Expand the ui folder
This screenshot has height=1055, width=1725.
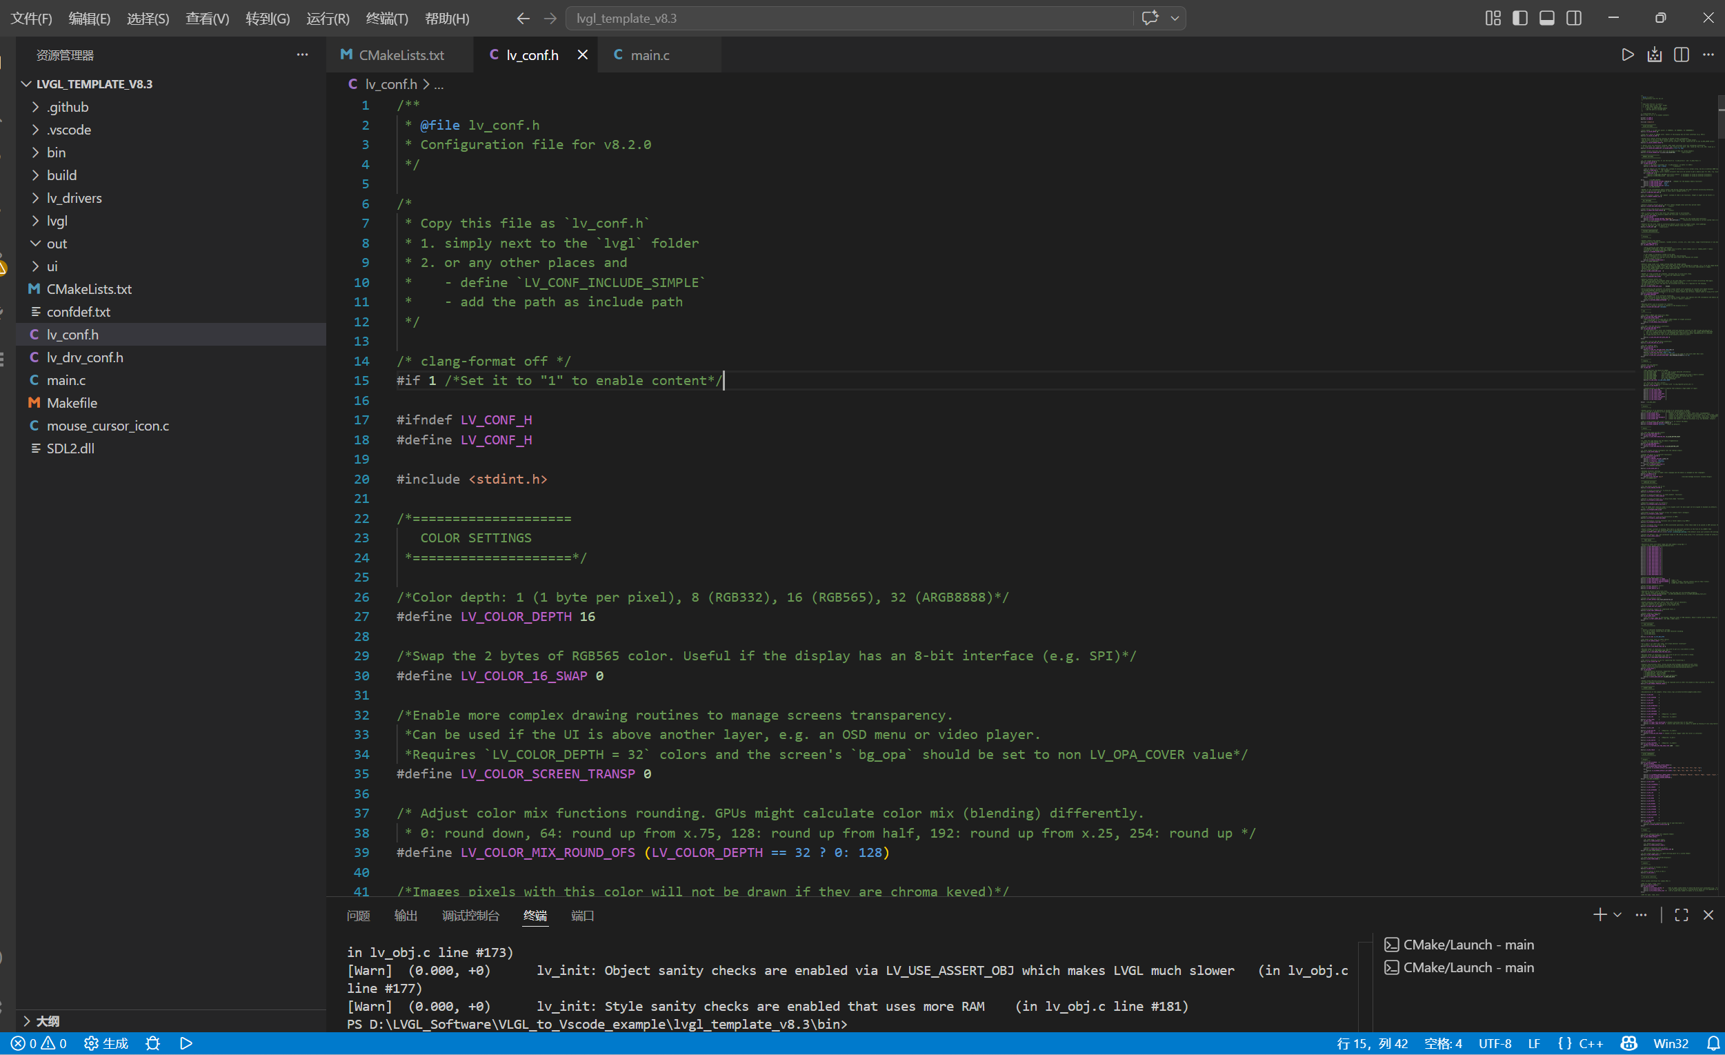(x=171, y=266)
